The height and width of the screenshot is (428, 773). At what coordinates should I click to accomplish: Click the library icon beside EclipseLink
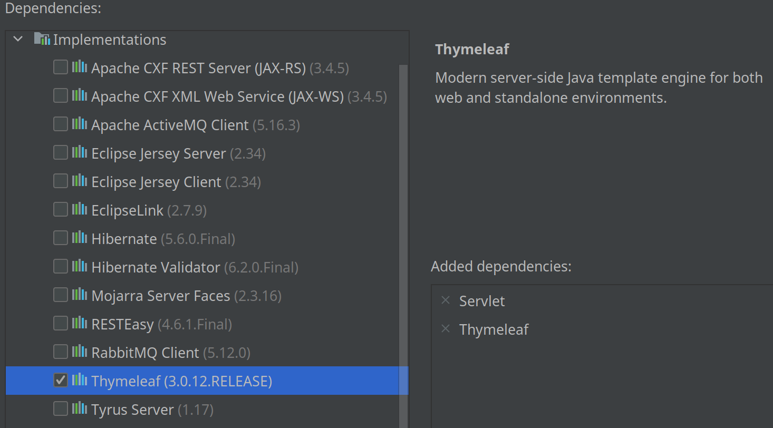pyautogui.click(x=79, y=209)
